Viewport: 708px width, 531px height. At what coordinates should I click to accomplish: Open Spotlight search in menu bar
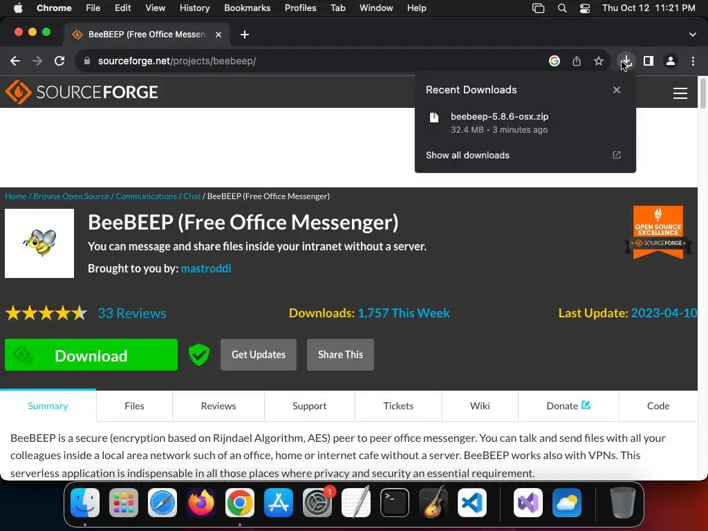click(x=562, y=8)
